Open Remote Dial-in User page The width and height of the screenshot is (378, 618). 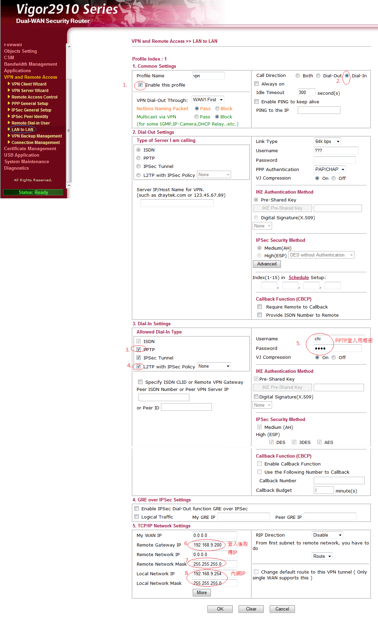pos(31,123)
